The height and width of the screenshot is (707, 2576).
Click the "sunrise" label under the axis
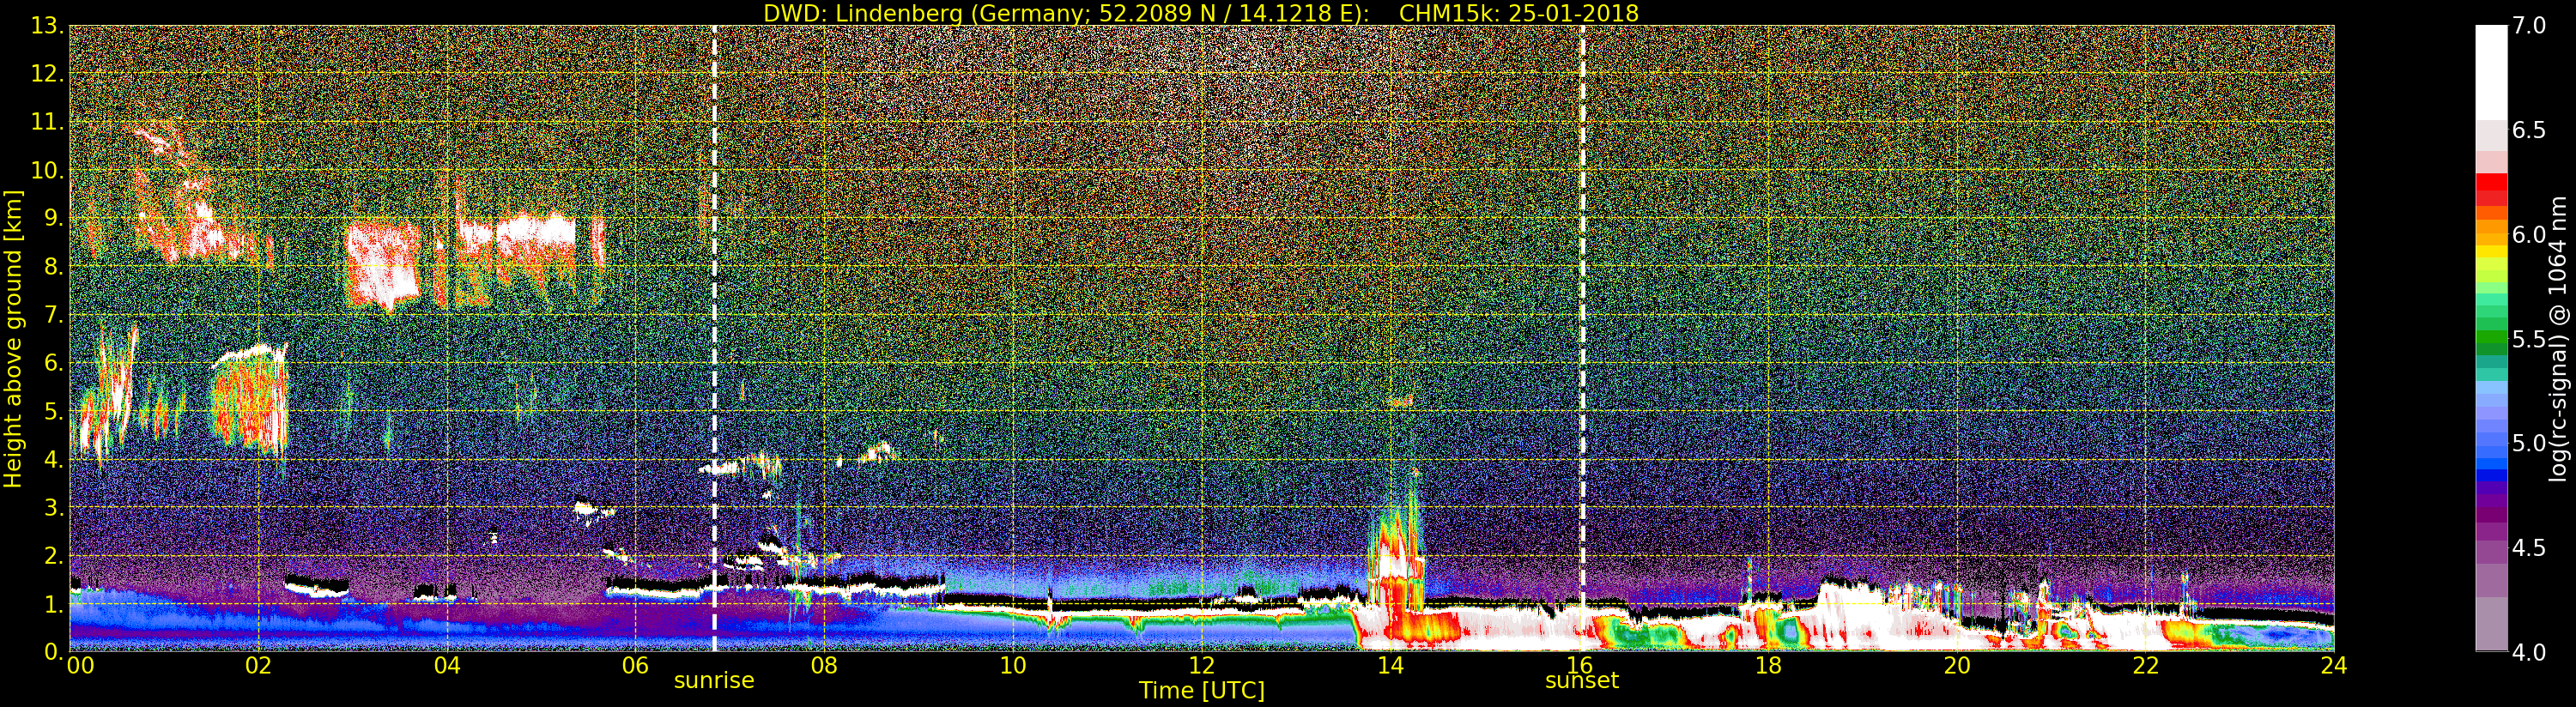tap(713, 681)
